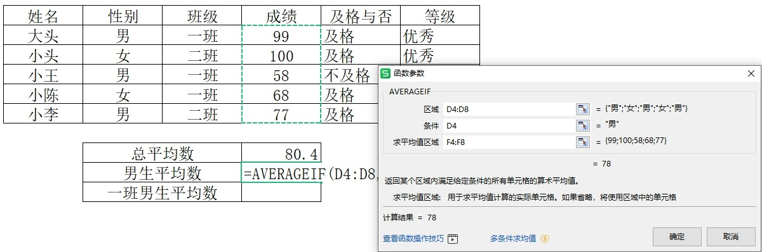Select the 成绩 header cell
The height and width of the screenshot is (252, 762).
(x=281, y=16)
